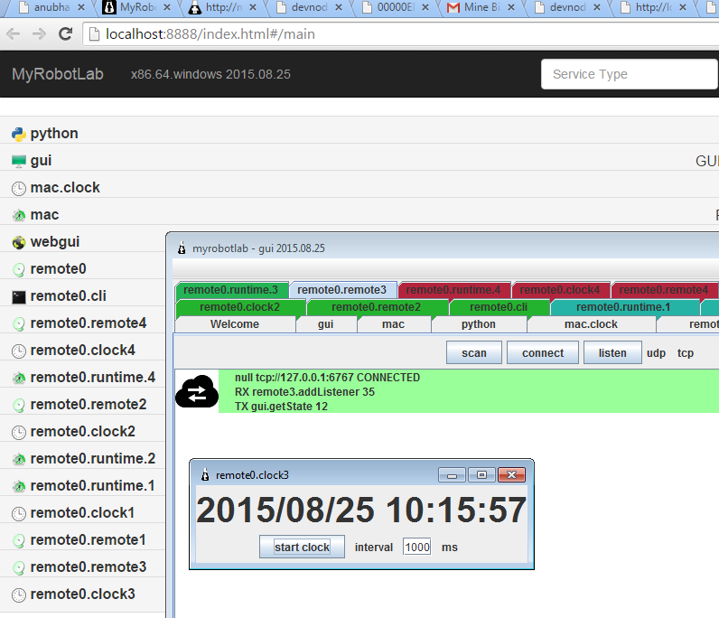This screenshot has width=719, height=618.
Task: Click browser back arrow
Action: (x=14, y=34)
